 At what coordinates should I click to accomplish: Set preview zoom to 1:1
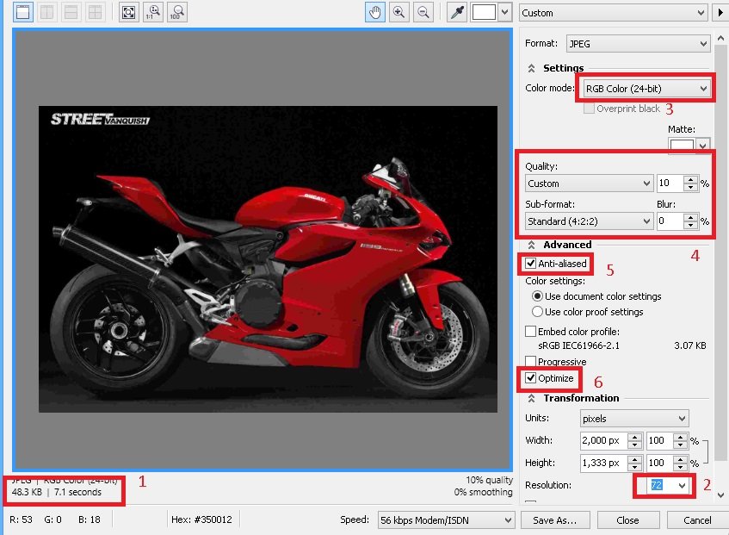point(153,12)
